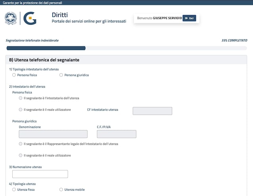Screen dimensions: 253x196
Task: Click the 'Denominazione' text field
Action: pyautogui.click(x=53, y=134)
